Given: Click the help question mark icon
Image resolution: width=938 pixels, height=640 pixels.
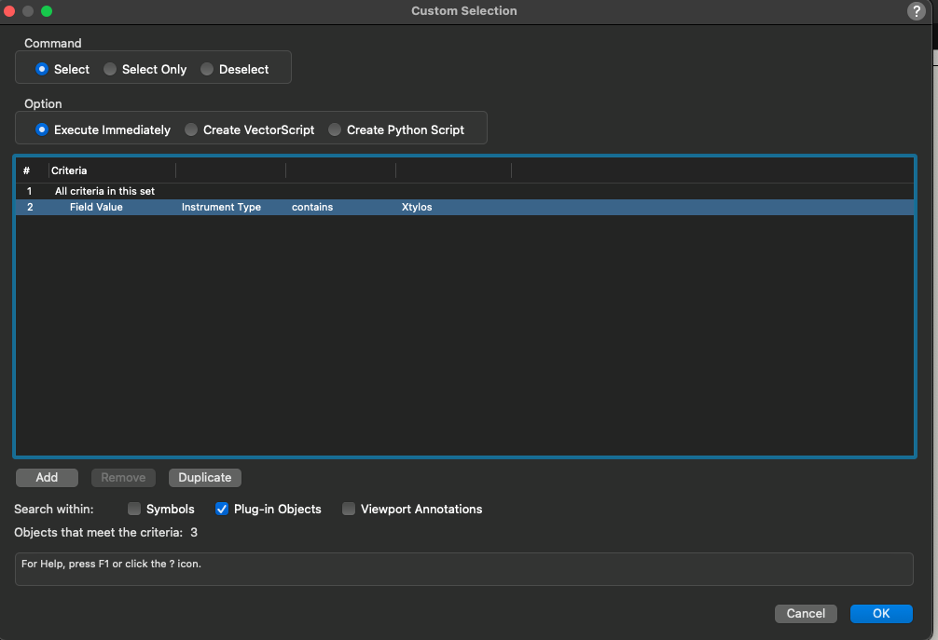Looking at the screenshot, I should pos(915,11).
